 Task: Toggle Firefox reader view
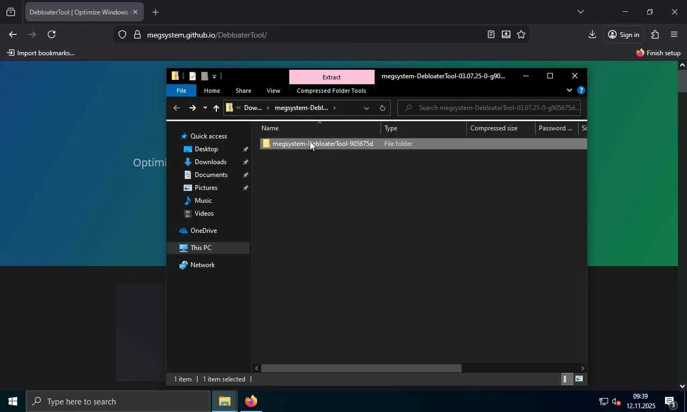coord(491,34)
